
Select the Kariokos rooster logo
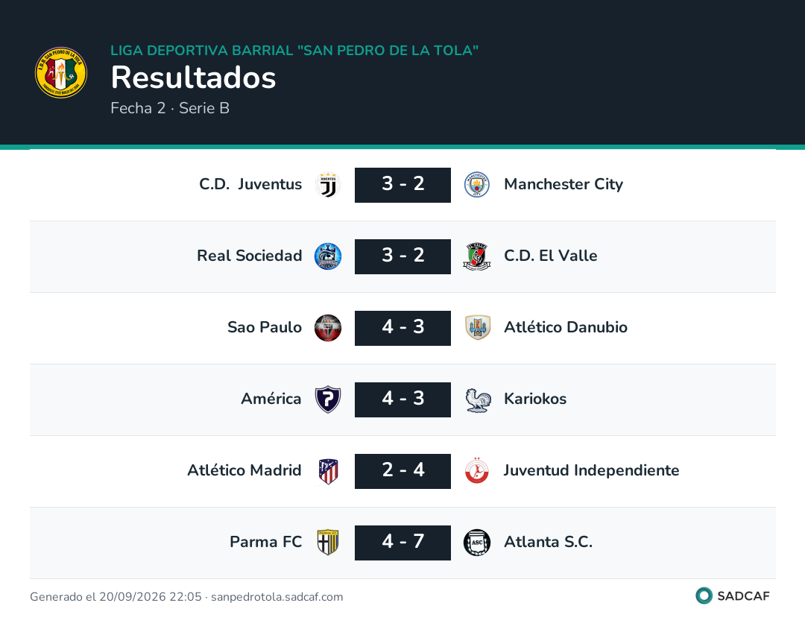477,399
